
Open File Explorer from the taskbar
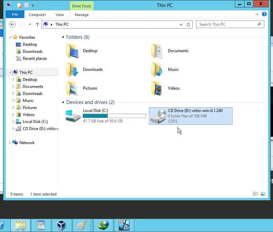pyautogui.click(x=20, y=225)
